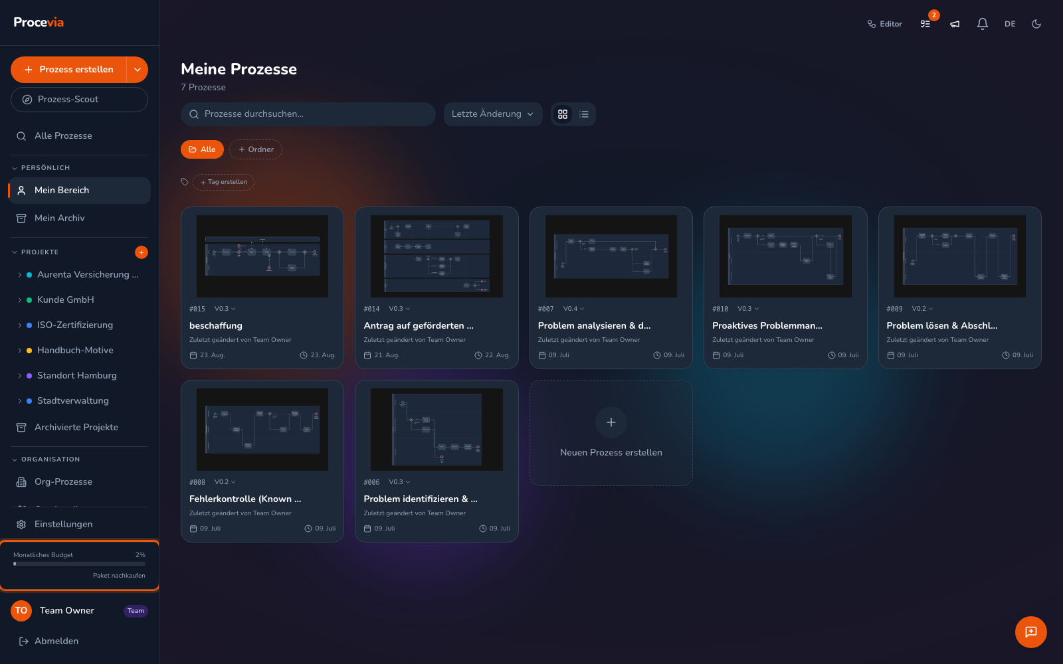Go to Alle Prozesse
This screenshot has height=664, width=1063.
79,136
